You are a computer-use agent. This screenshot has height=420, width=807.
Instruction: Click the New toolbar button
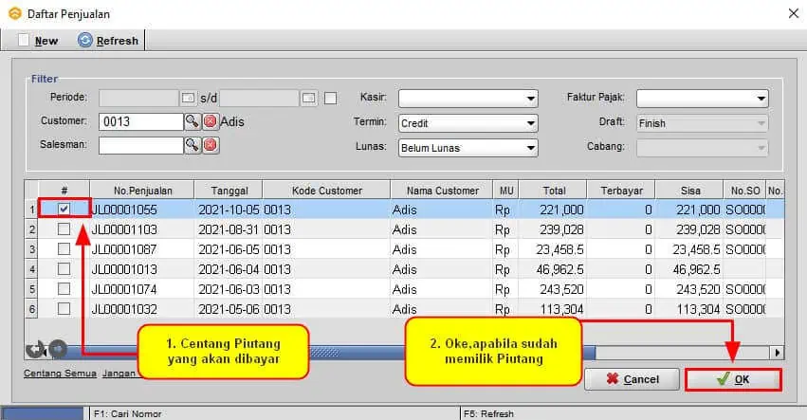[38, 41]
